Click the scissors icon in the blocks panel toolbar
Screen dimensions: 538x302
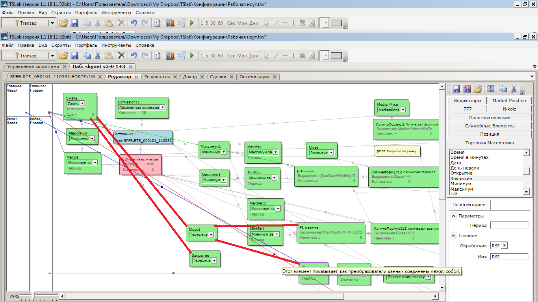pos(514,89)
